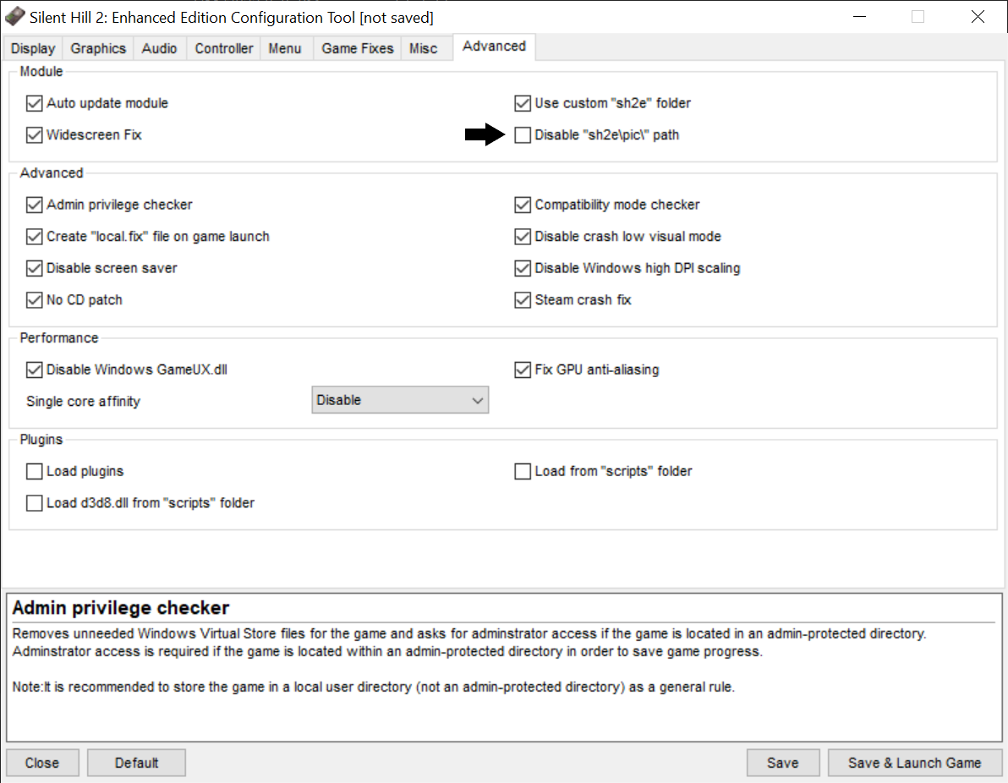Click the app icon in the title bar

(14, 17)
